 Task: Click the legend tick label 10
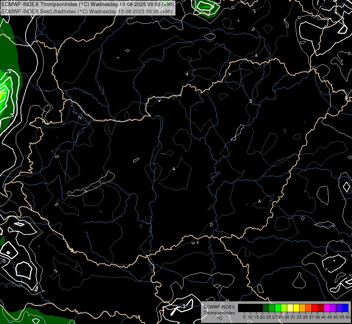tap(250, 317)
